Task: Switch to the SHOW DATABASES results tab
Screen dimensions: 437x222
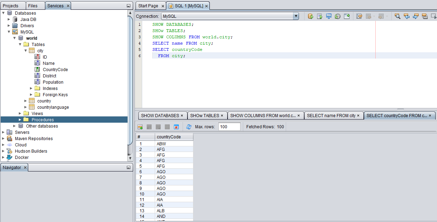Action: tap(160, 115)
